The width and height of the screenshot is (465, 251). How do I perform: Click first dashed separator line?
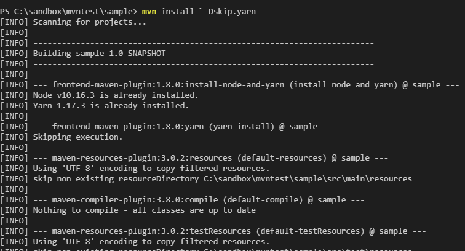click(204, 43)
